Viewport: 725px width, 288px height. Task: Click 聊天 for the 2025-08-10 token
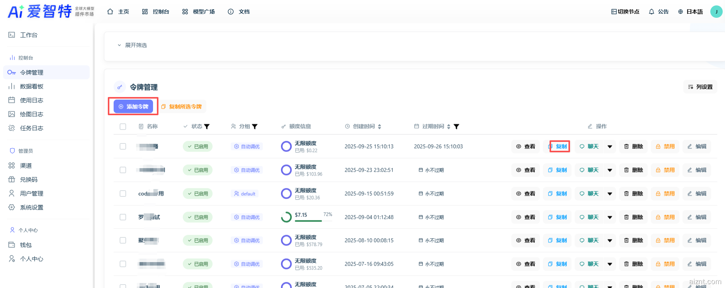tap(589, 240)
